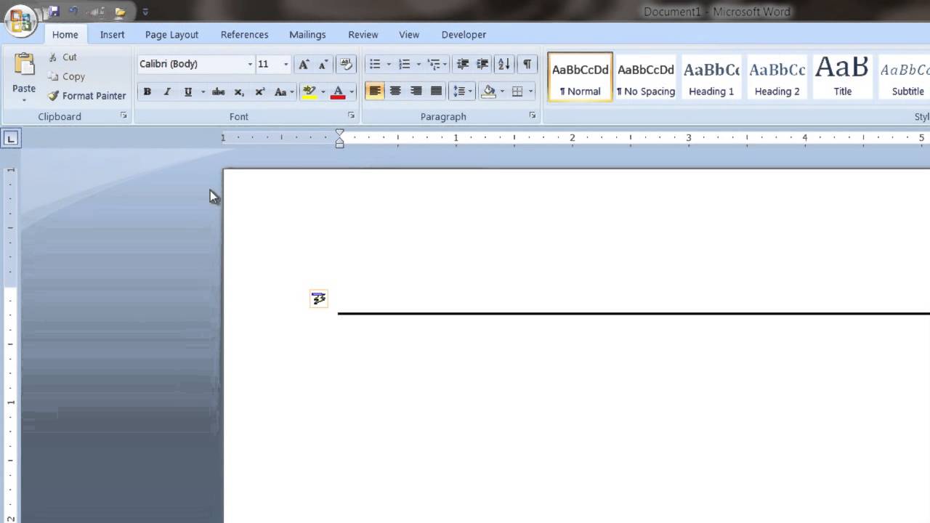The height and width of the screenshot is (523, 930).
Task: Open the line spacing options dropdown
Action: pyautogui.click(x=470, y=91)
